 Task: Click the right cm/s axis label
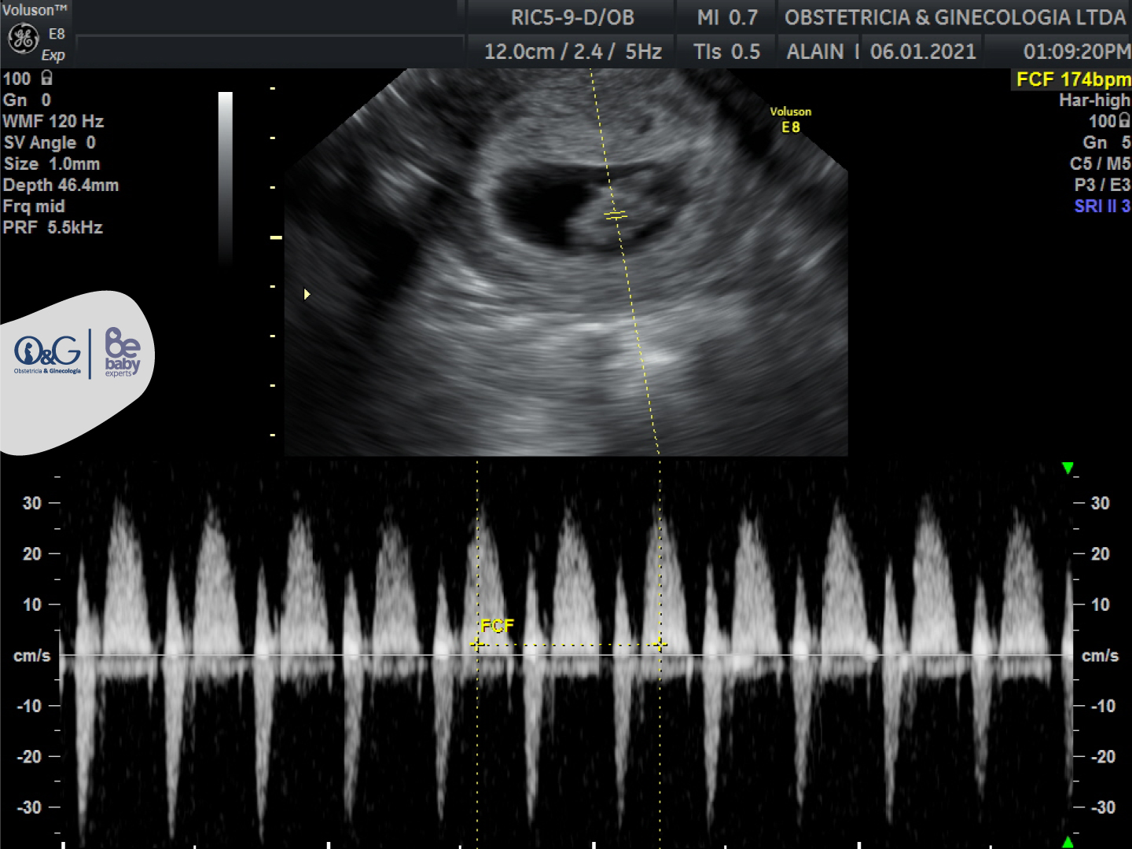click(x=1100, y=656)
